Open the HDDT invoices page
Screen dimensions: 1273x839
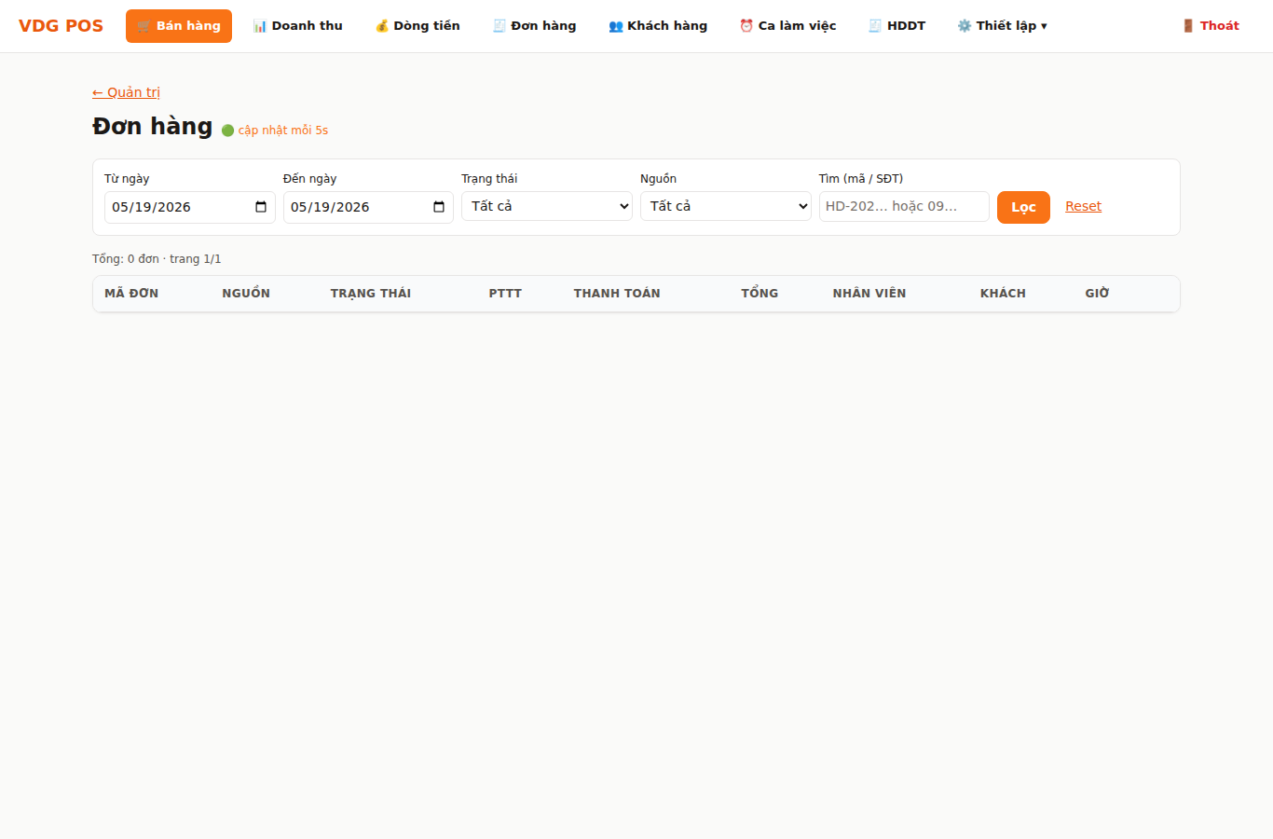click(x=897, y=26)
